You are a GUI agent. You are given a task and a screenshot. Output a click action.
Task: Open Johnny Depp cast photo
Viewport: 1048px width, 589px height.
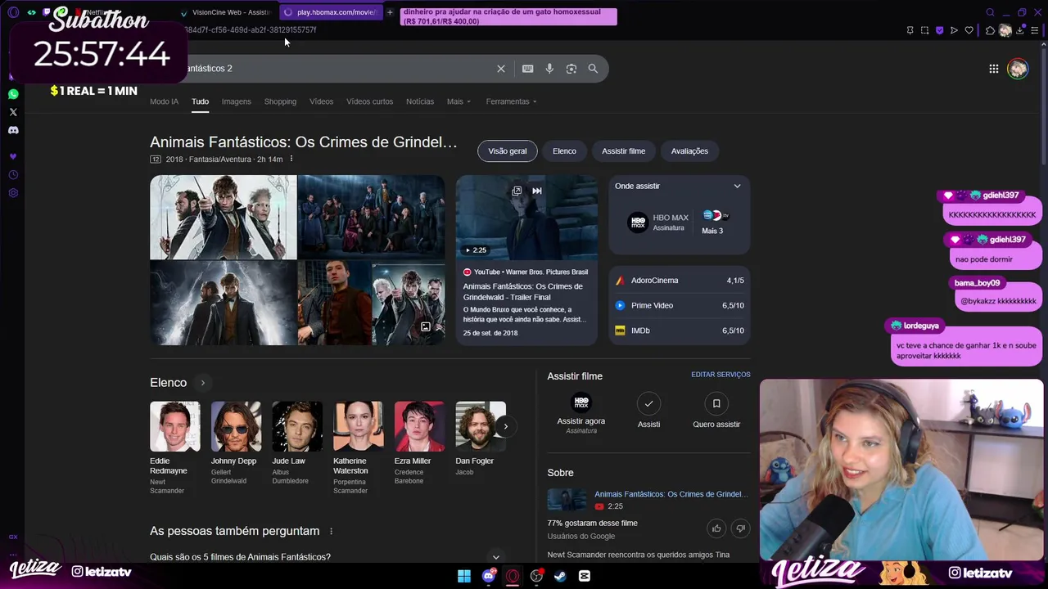[x=236, y=426]
